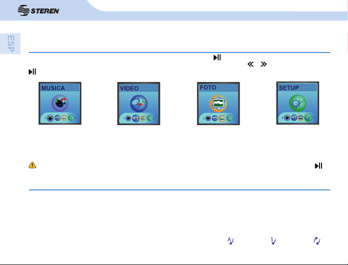Select small video icon in VIDEO screen strip

(x=136, y=118)
